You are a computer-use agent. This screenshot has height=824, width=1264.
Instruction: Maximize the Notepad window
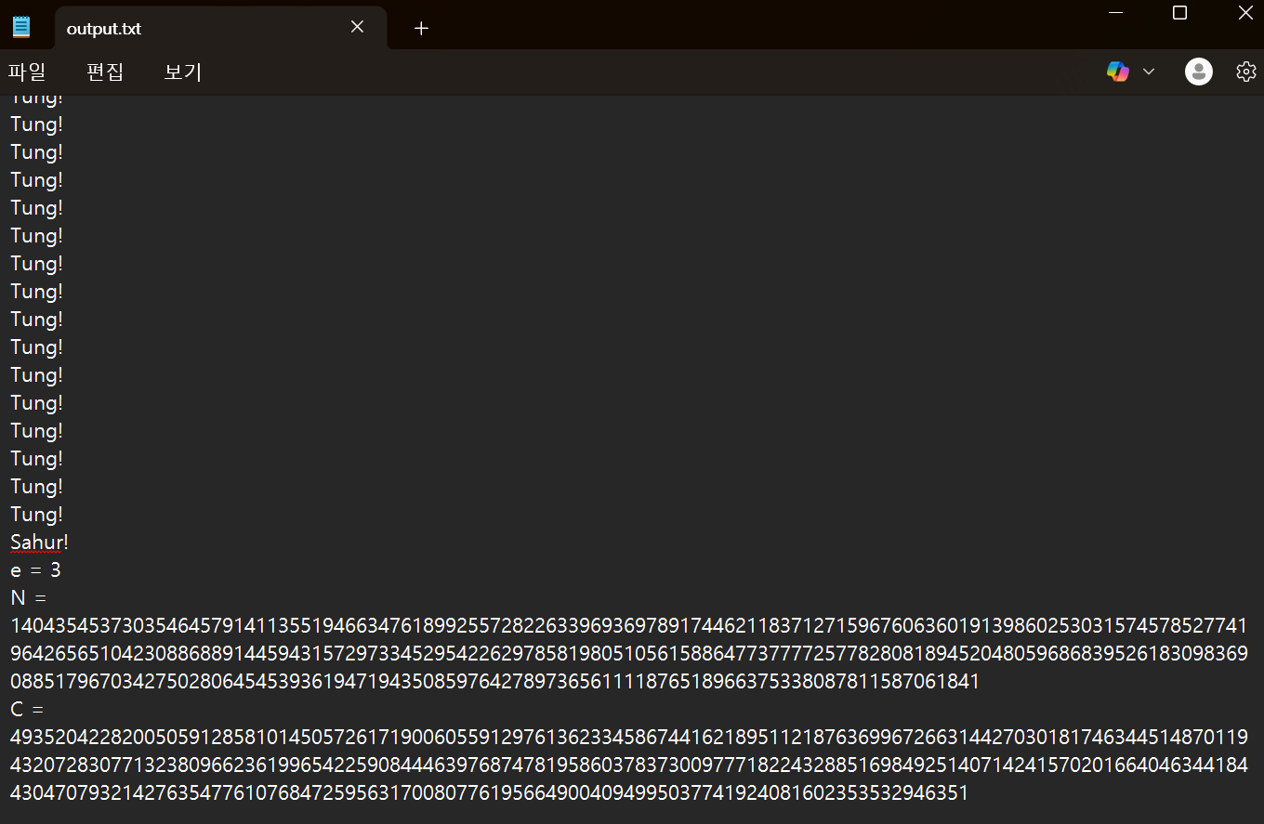[1179, 13]
